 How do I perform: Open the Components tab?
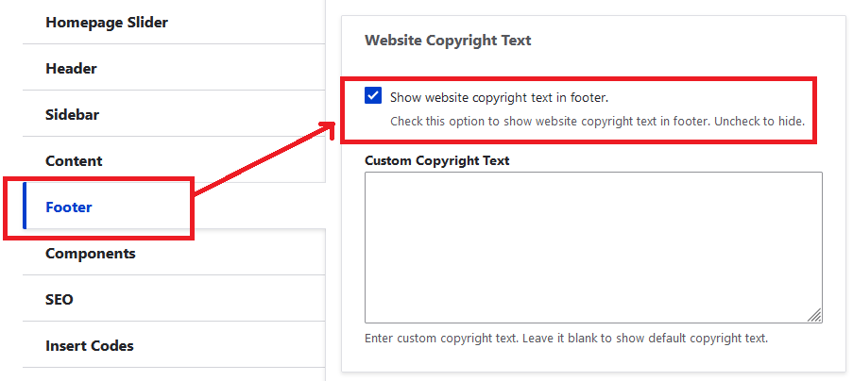90,253
